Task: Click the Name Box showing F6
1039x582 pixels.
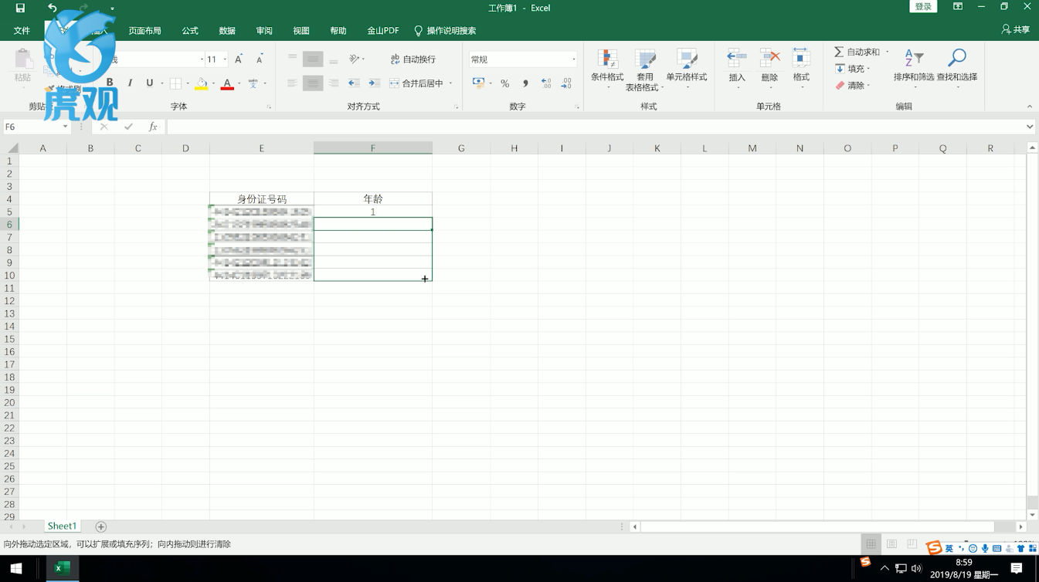Action: pyautogui.click(x=36, y=127)
